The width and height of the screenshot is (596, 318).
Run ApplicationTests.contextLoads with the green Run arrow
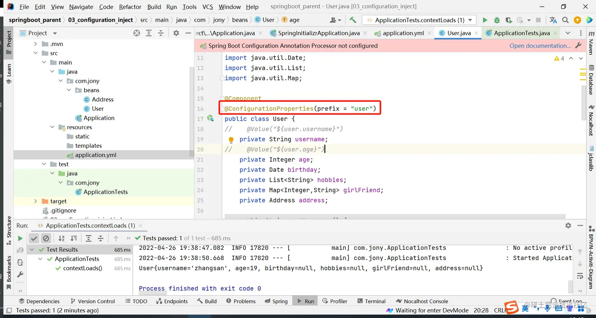pyautogui.click(x=485, y=20)
